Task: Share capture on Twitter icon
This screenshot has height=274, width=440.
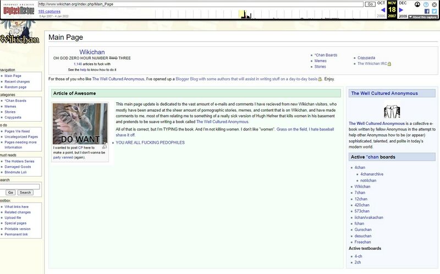Action: click(x=435, y=11)
